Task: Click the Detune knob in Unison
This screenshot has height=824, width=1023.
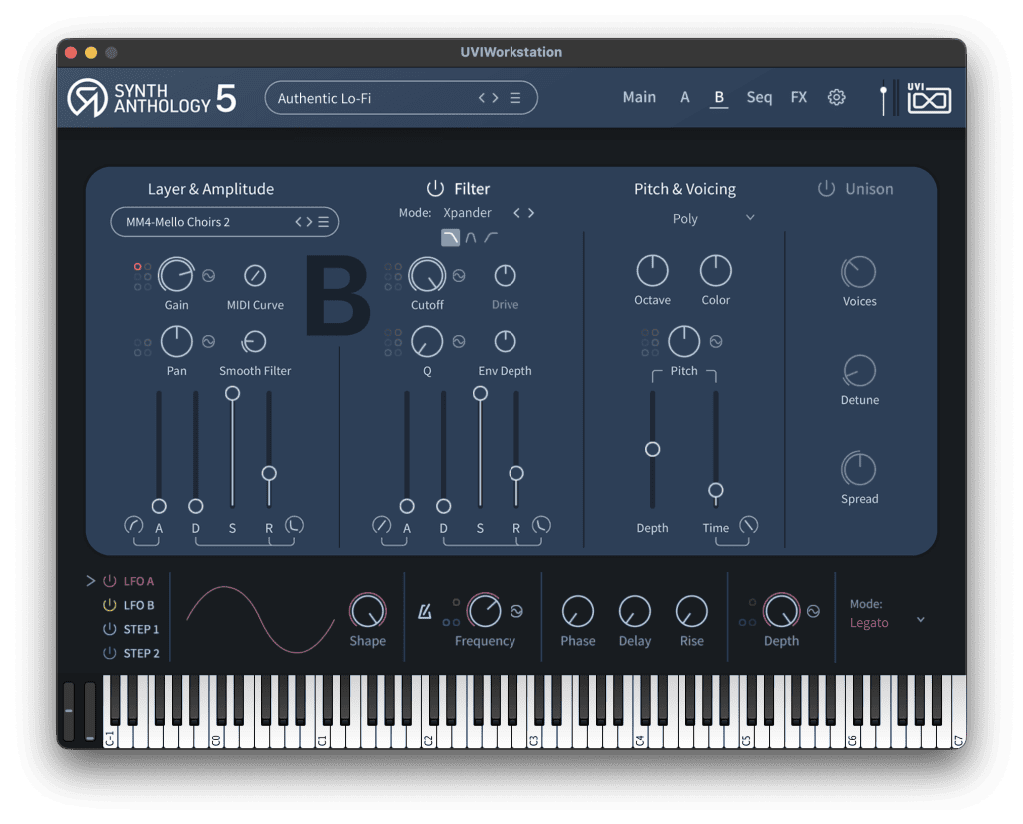Action: point(859,371)
